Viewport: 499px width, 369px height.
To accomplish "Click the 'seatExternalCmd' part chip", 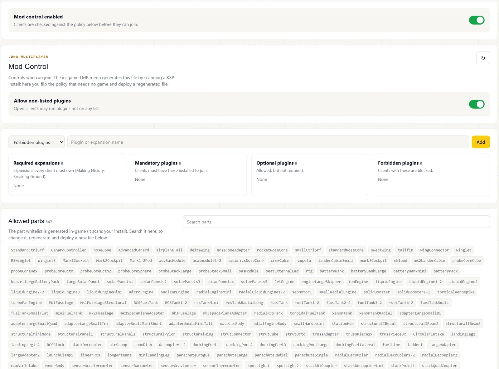I will point(282,271).
